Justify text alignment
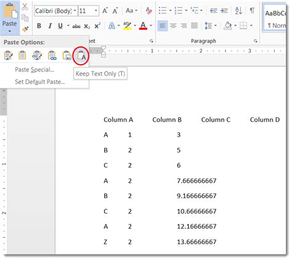This screenshot has width=292, height=260. click(x=194, y=26)
